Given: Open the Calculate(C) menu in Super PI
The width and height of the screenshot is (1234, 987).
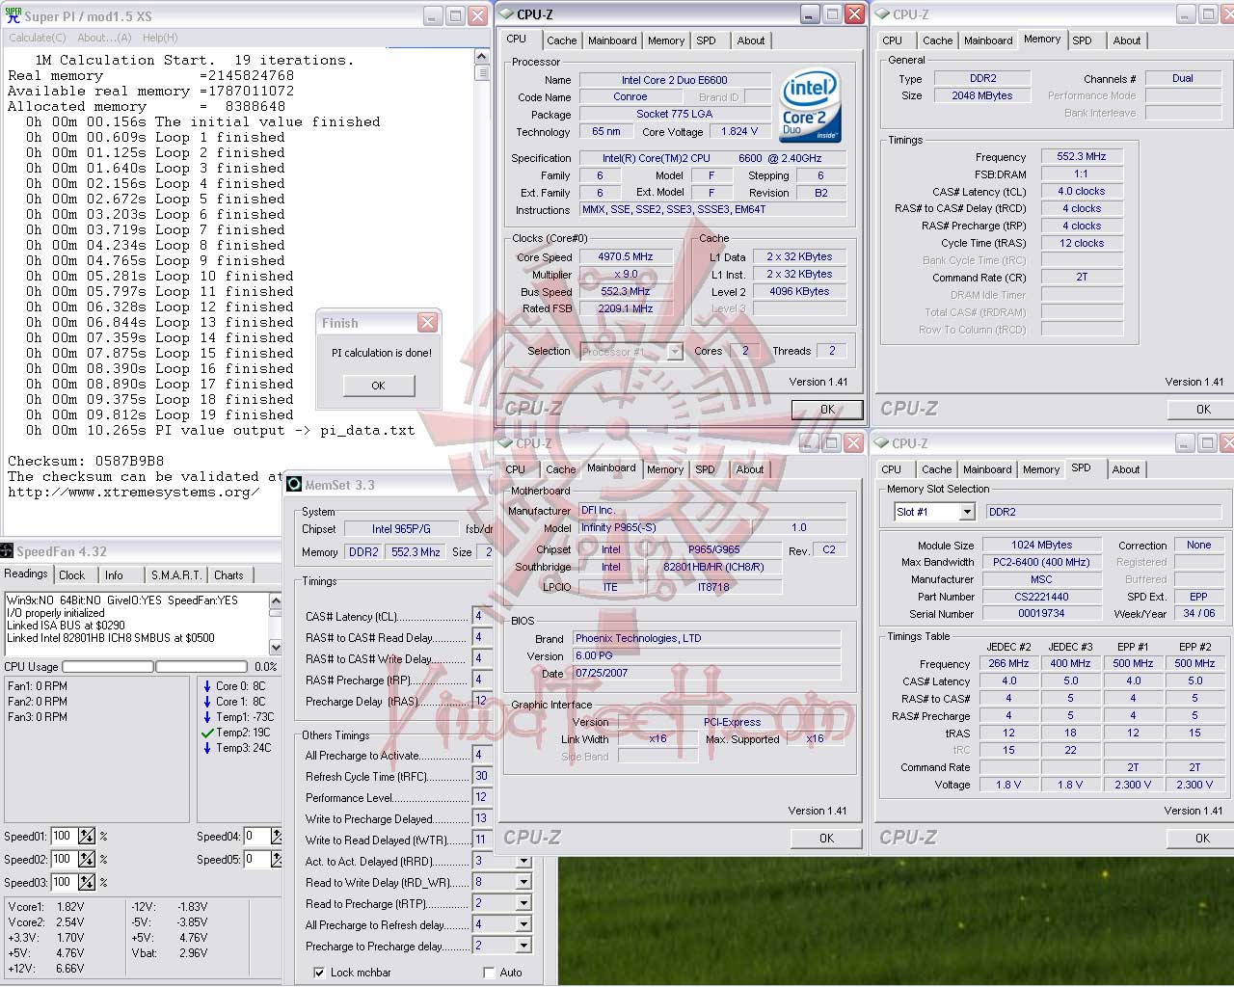Looking at the screenshot, I should (x=38, y=38).
